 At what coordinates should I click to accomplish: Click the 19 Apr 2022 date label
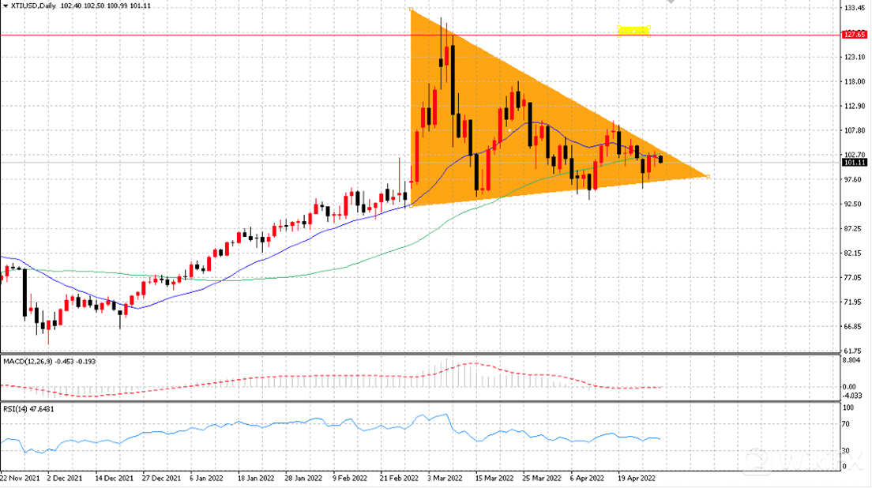pos(636,478)
